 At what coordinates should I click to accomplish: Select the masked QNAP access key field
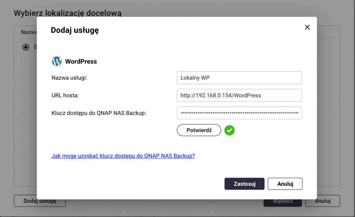239,113
